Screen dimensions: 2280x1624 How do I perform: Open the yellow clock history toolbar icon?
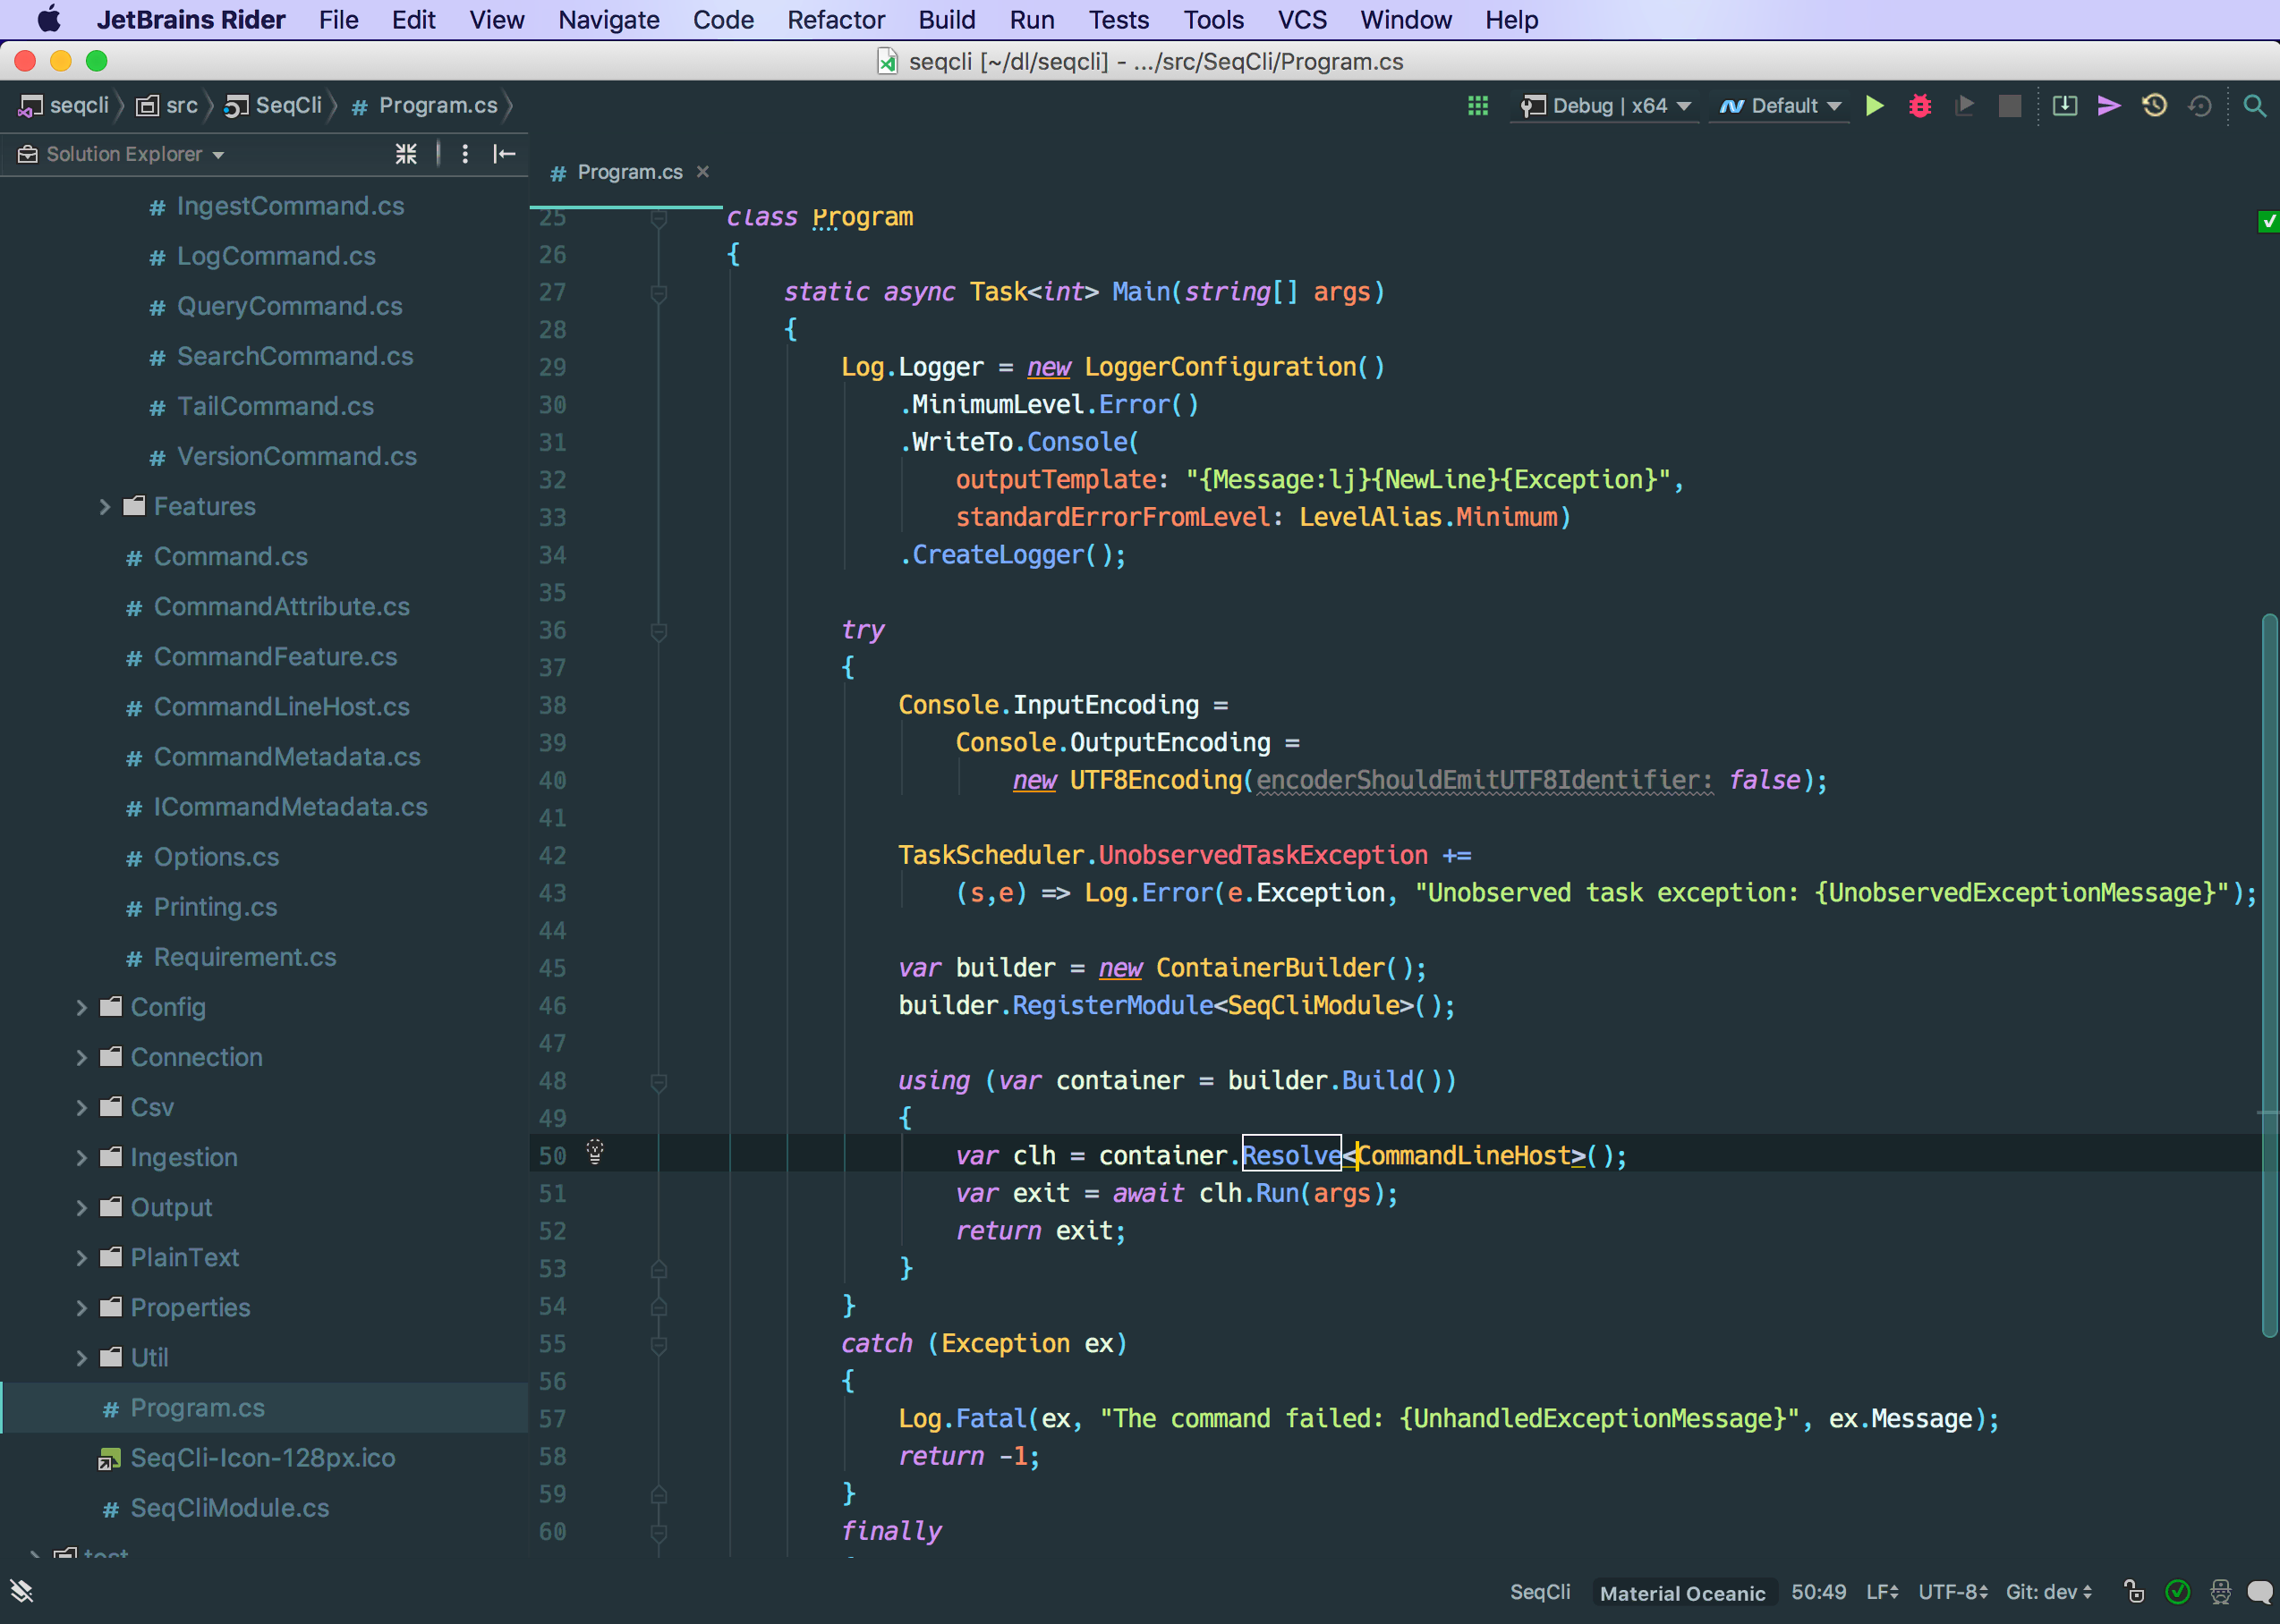pyautogui.click(x=2154, y=106)
